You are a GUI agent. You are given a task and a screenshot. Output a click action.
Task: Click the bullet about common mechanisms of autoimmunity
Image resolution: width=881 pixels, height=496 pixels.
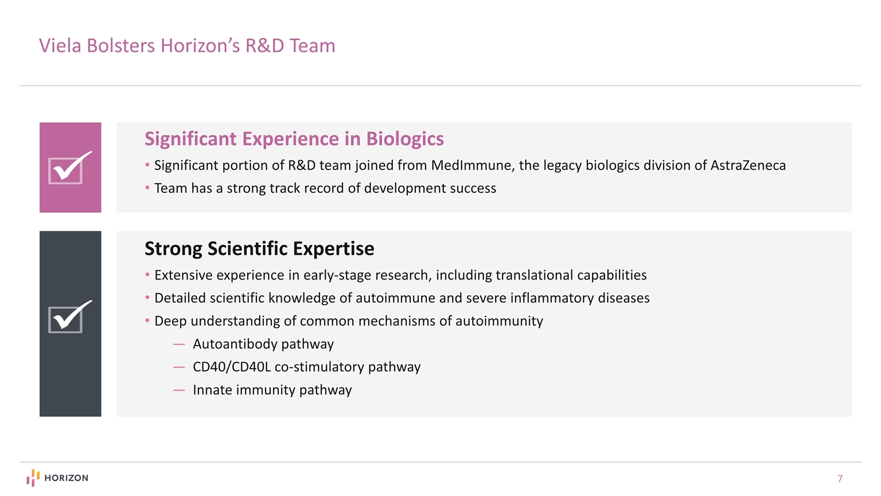(x=348, y=321)
